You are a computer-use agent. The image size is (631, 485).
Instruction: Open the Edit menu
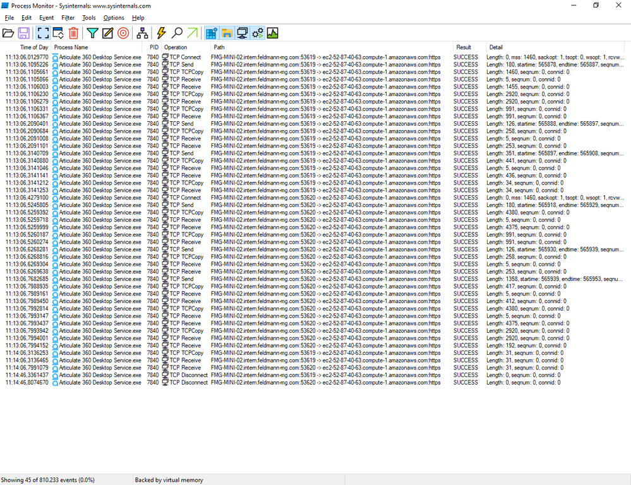click(26, 18)
